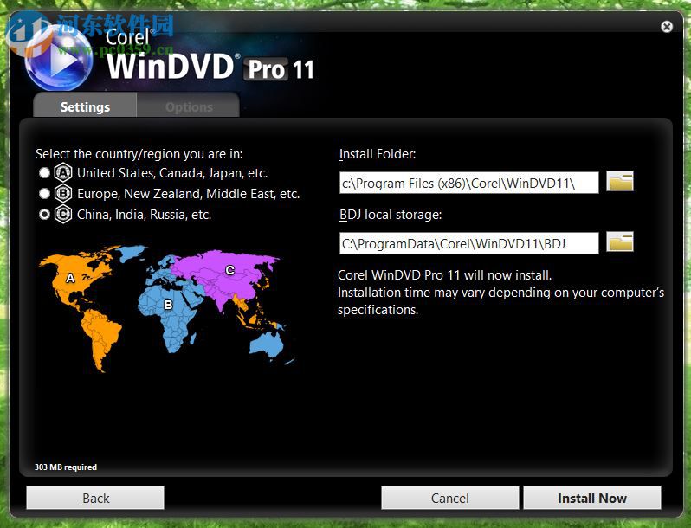
Task: Start setup with Install Now
Action: pyautogui.click(x=591, y=498)
